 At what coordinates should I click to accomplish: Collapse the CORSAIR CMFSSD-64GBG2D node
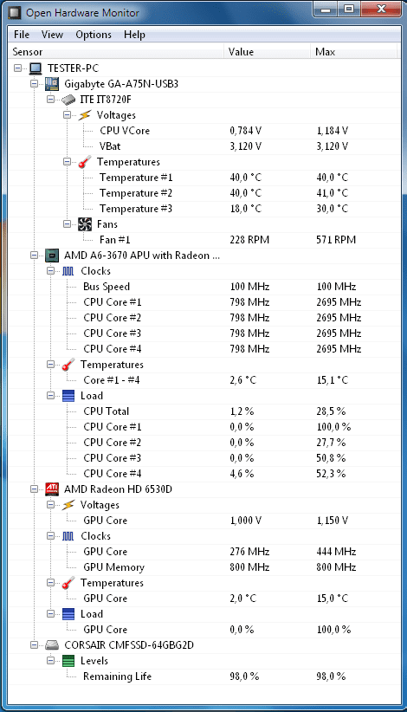[x=34, y=644]
